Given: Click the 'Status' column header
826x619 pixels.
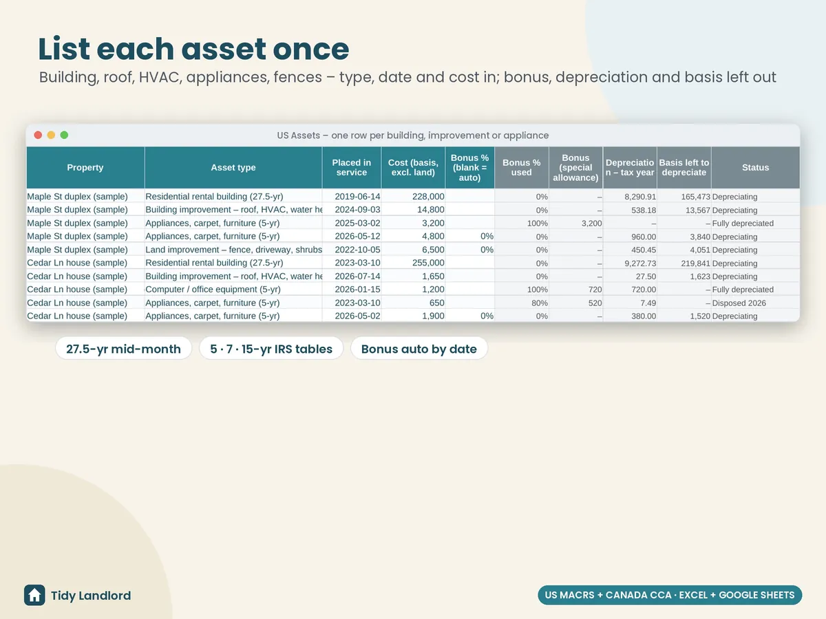Looking at the screenshot, I should 756,168.
